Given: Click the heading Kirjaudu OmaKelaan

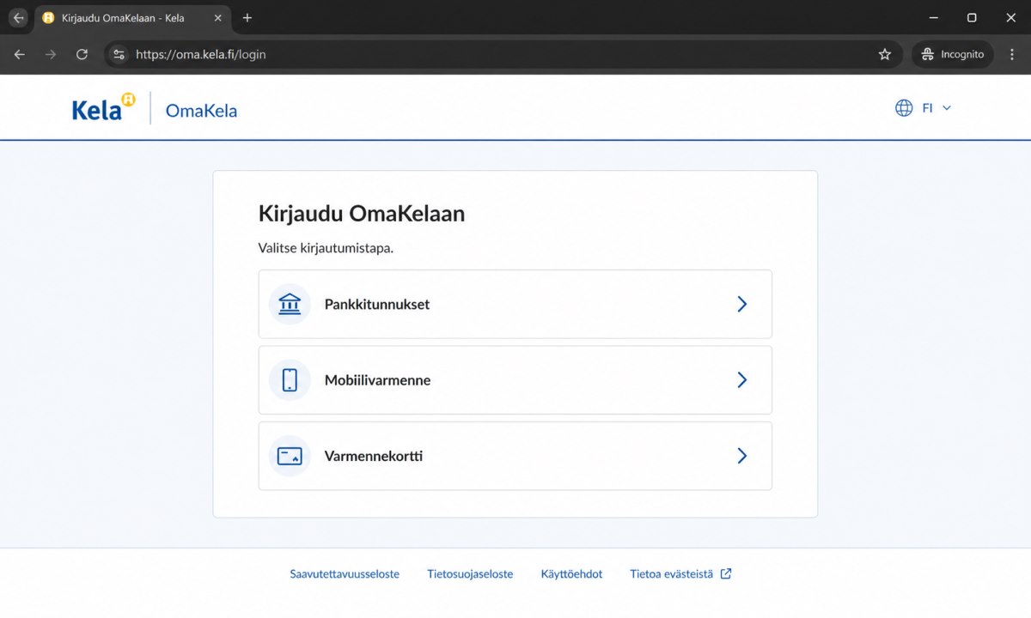Looking at the screenshot, I should point(362,214).
